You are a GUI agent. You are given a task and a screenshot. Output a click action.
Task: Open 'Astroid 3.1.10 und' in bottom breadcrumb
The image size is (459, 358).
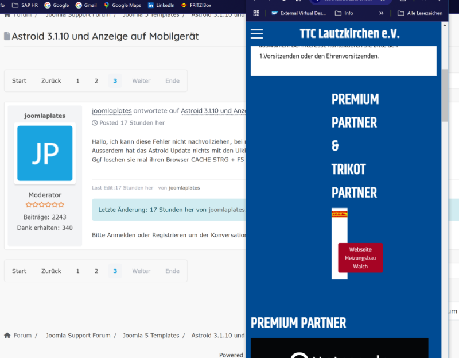pyautogui.click(x=218, y=336)
